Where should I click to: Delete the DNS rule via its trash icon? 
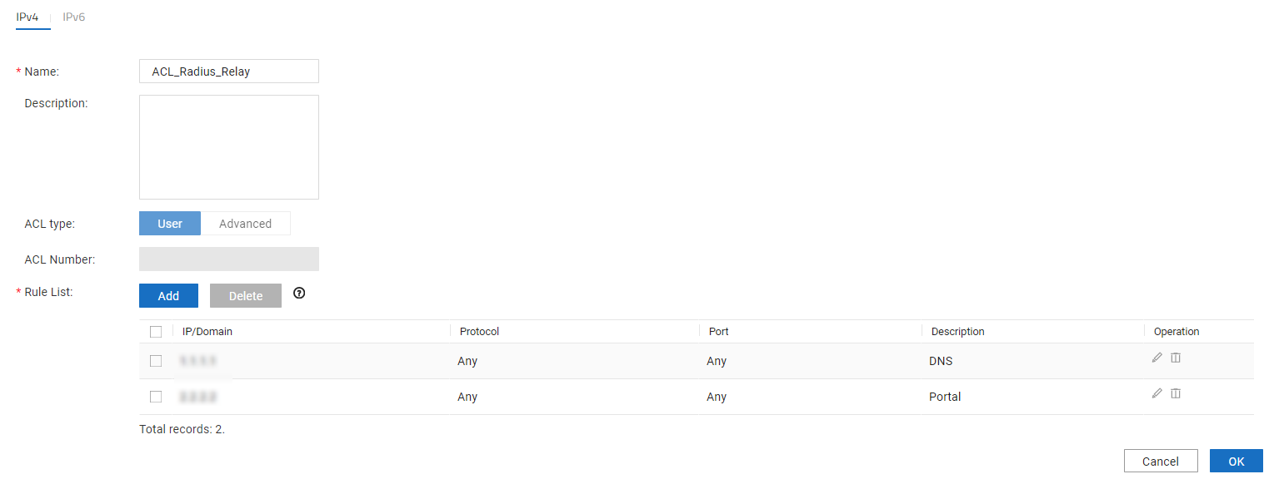coord(1176,357)
